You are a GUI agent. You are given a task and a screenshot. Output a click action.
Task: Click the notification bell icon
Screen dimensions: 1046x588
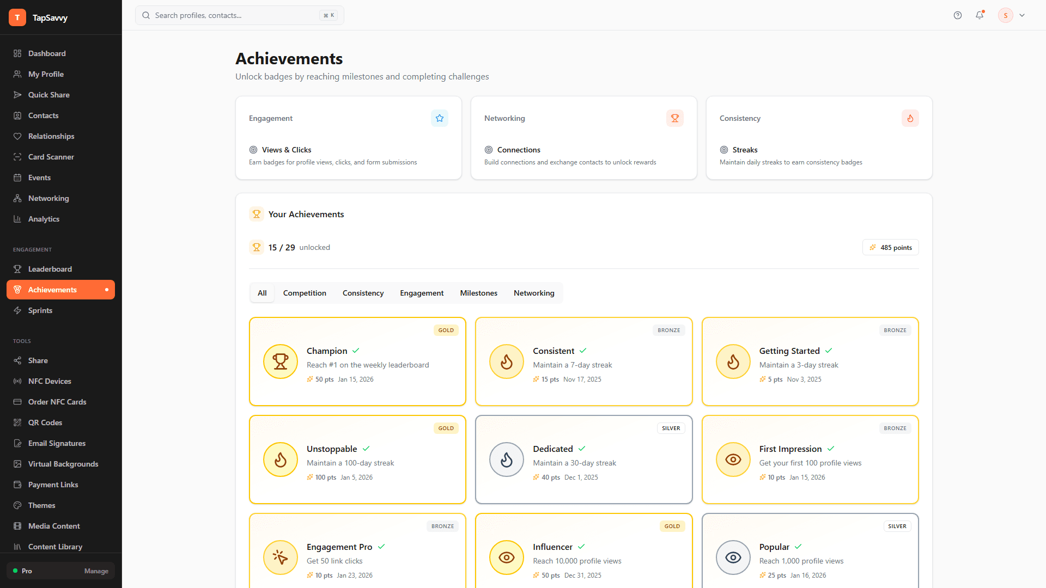pos(979,15)
